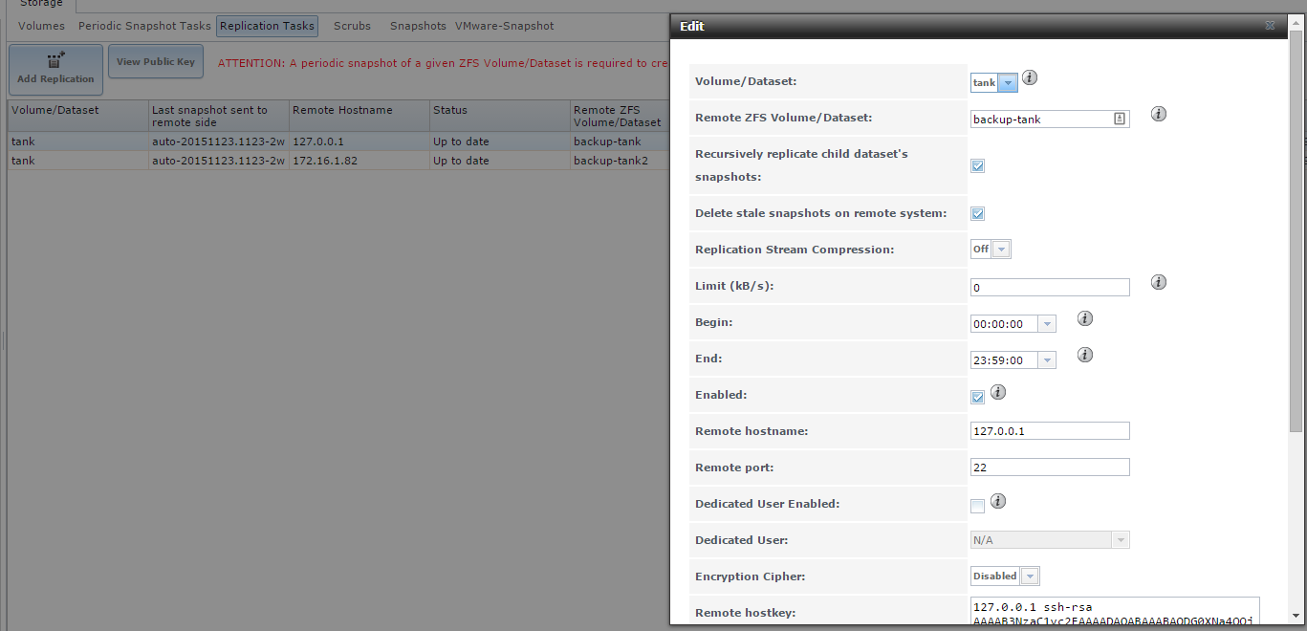The height and width of the screenshot is (631, 1307).
Task: Open the Encryption Cipher dropdown
Action: (1030, 577)
